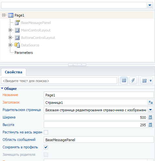The height and width of the screenshot is (161, 155).
Task: Enable Растянуть на весь экран checkbox
Action: 46,132
